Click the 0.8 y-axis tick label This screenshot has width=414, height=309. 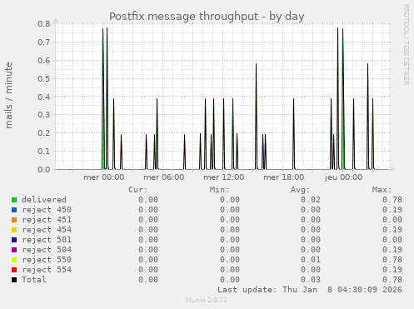tap(44, 24)
